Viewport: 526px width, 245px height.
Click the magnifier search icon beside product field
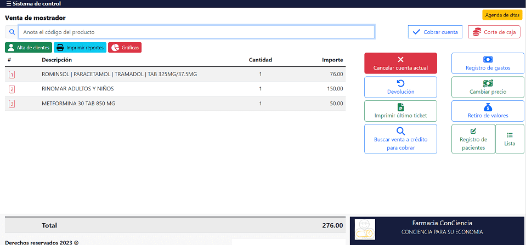(x=12, y=32)
